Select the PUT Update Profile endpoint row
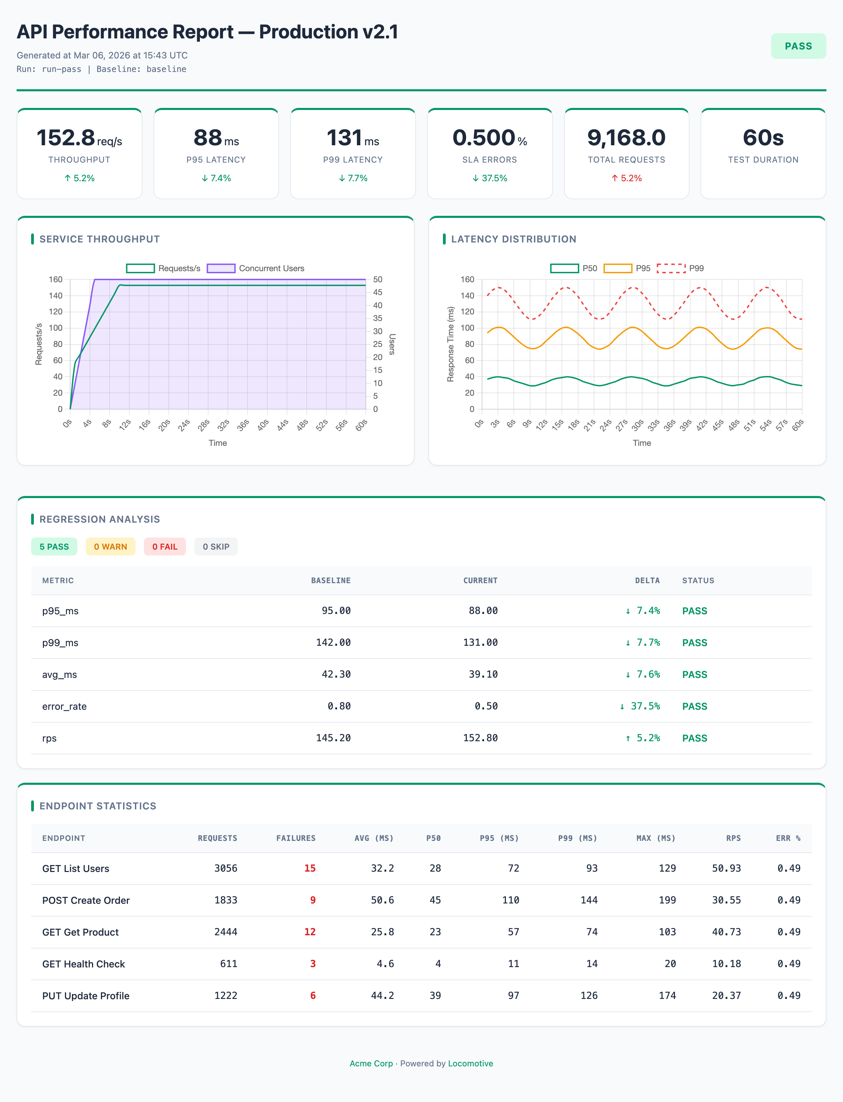843x1102 pixels. click(x=421, y=995)
